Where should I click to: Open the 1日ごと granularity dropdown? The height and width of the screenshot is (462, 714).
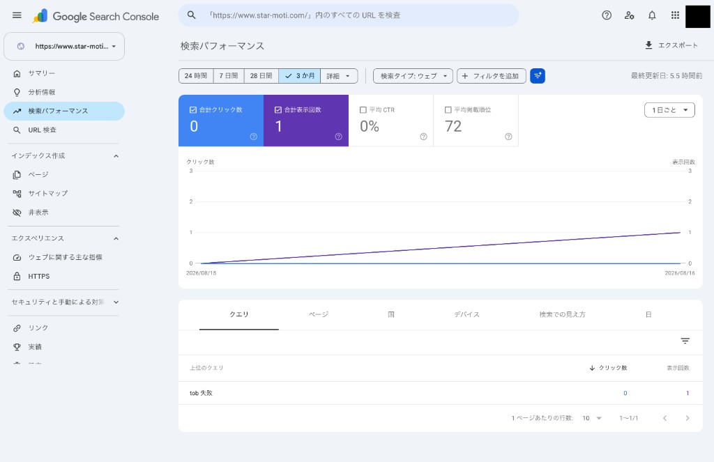669,110
